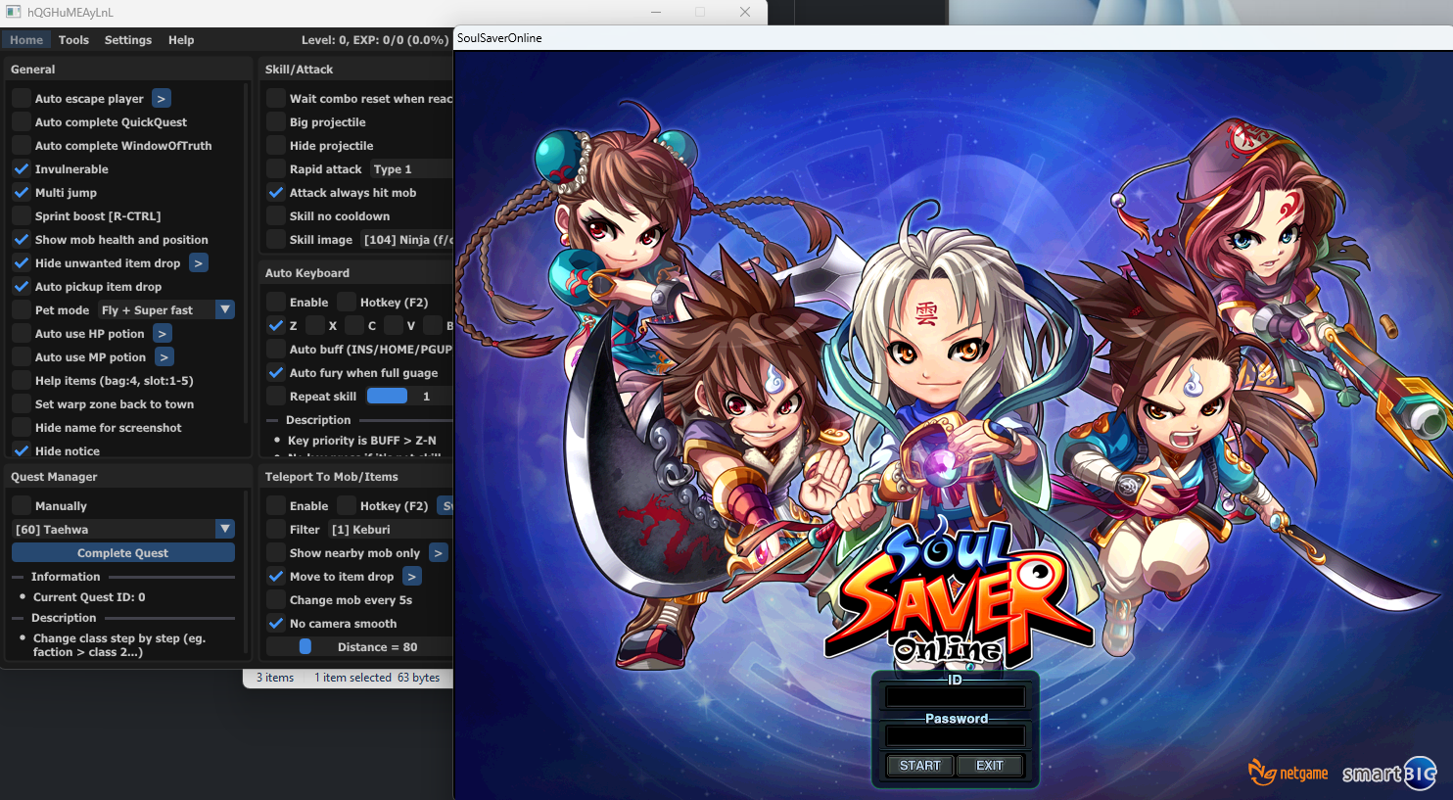Viewport: 1453px width, 800px height.
Task: Disable the Invulnerable checkbox
Action: pos(22,169)
